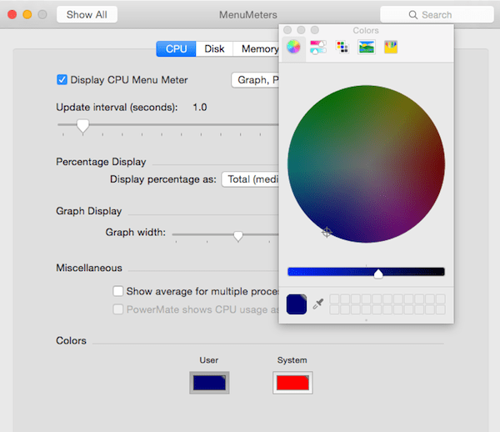Switch to the Memory tab

256,49
